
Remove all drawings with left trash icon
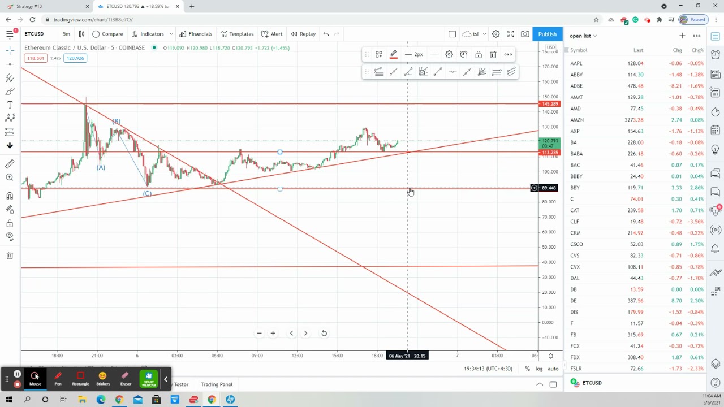10,256
